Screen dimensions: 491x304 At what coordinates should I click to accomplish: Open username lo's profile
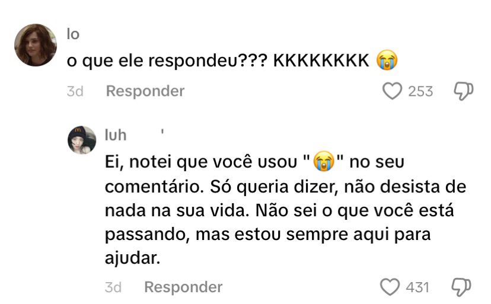tap(73, 34)
